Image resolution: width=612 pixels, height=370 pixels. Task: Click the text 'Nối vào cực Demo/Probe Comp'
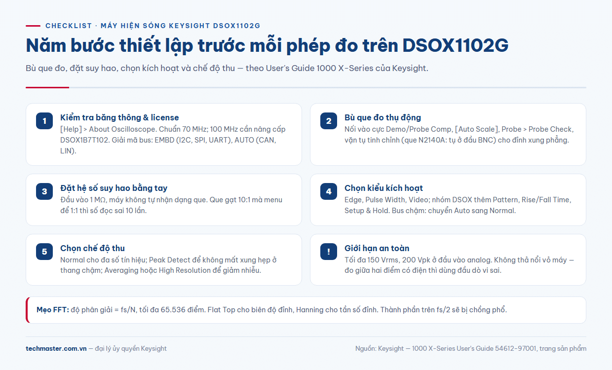pyautogui.click(x=398, y=129)
